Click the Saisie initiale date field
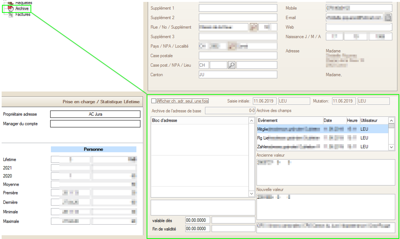Image resolution: width=400 pixels, height=239 pixels. click(264, 101)
